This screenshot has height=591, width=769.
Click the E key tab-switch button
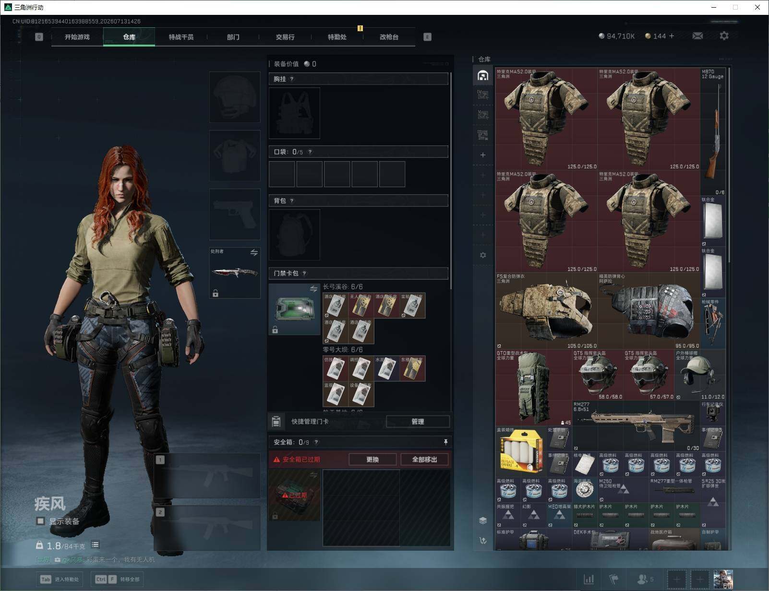click(427, 37)
